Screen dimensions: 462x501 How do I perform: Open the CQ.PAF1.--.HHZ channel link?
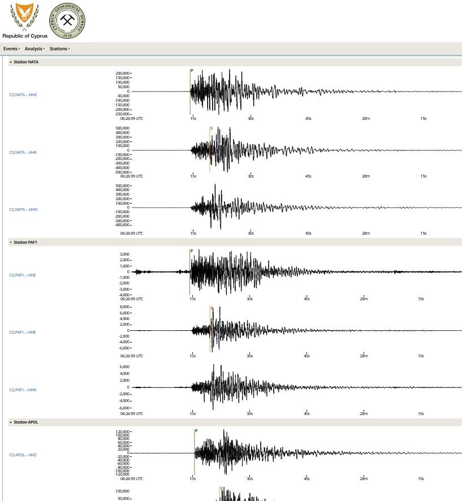pyautogui.click(x=23, y=275)
